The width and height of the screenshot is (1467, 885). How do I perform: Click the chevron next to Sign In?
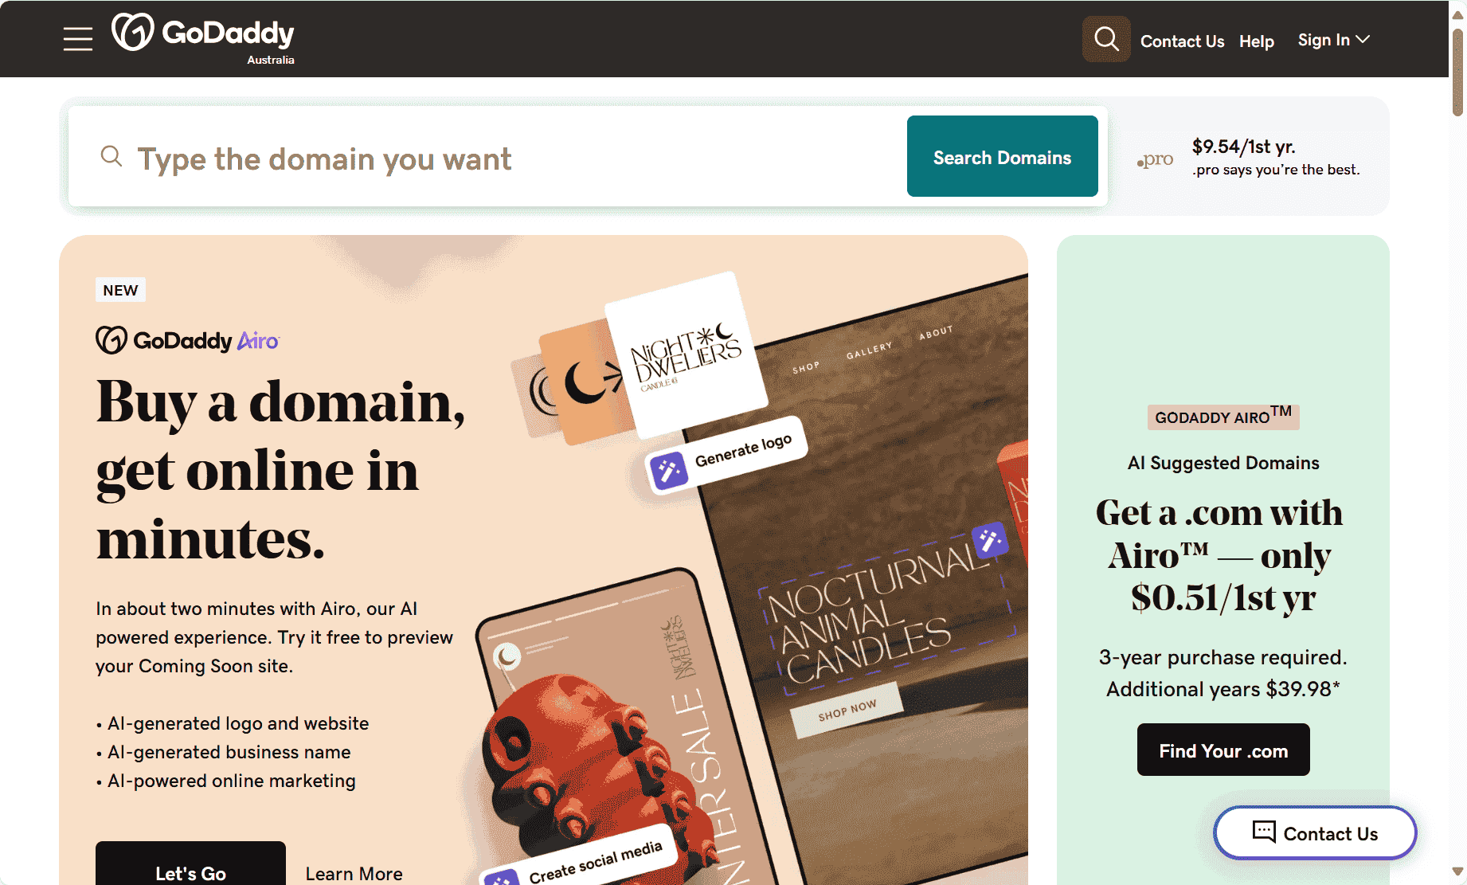click(x=1363, y=39)
